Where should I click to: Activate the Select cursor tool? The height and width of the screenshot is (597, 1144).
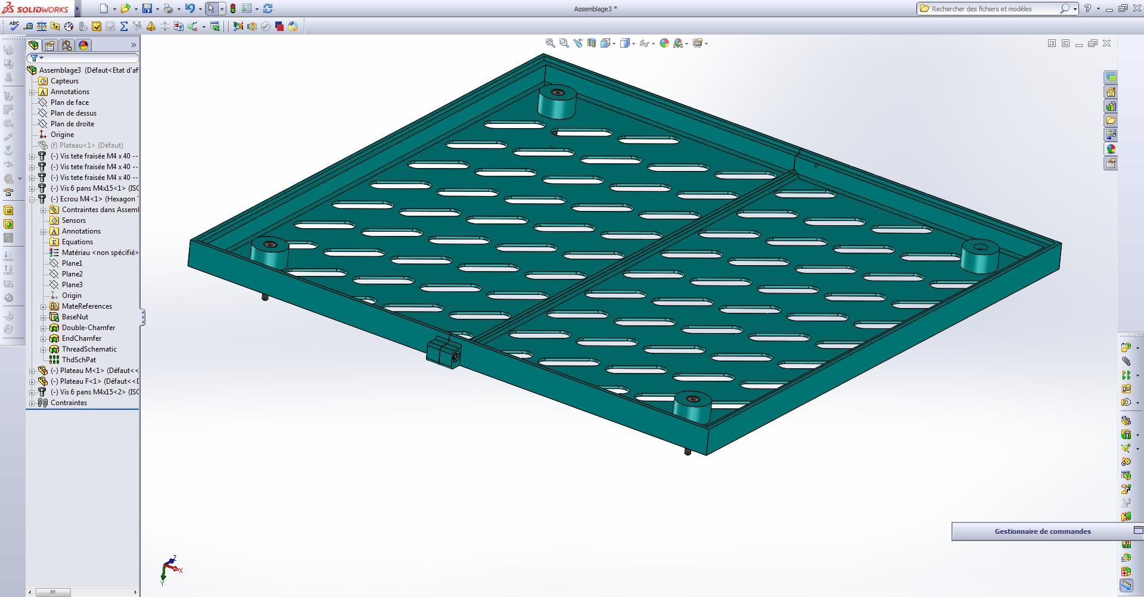tap(211, 8)
